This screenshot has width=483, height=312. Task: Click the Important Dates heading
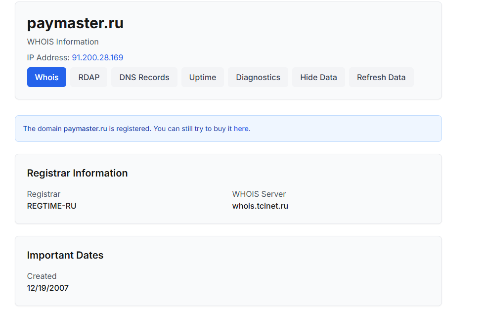point(65,255)
